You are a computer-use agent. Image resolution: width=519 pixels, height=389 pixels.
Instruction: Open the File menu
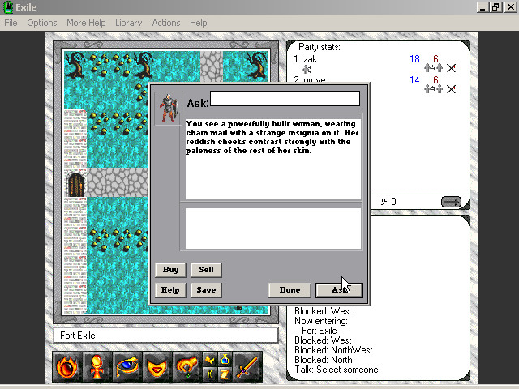tap(11, 23)
